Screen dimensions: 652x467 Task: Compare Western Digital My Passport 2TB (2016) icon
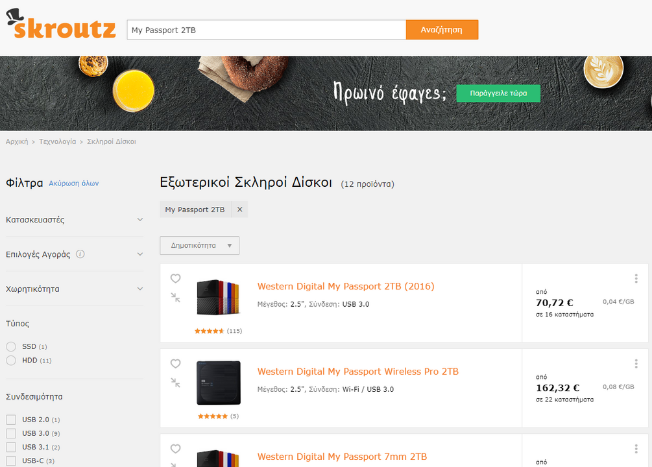point(175,297)
